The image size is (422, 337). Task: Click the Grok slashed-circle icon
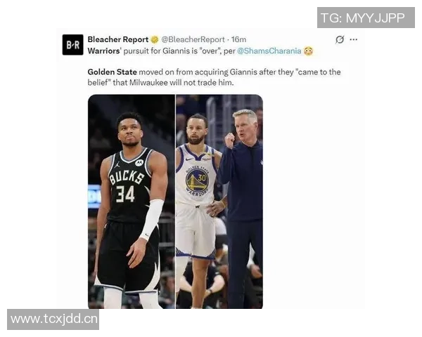click(x=340, y=39)
